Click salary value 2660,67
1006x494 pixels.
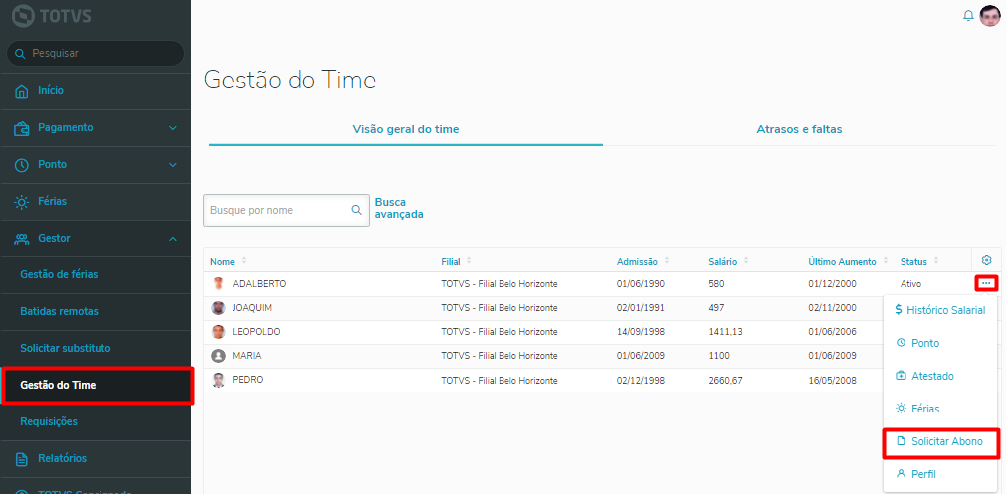click(x=725, y=381)
